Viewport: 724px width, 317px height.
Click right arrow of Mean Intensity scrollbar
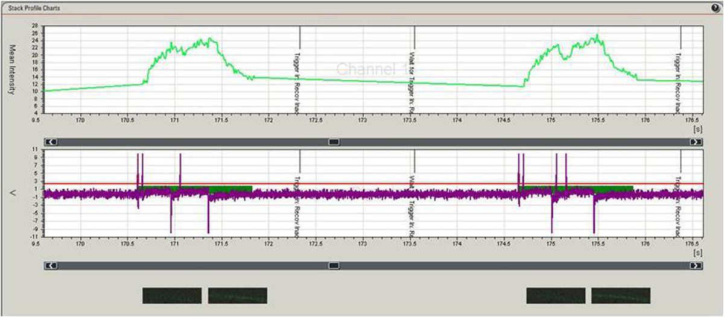696,142
